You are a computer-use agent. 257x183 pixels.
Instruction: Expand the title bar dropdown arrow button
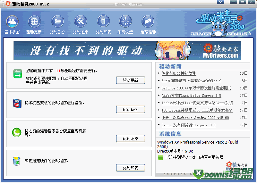(220, 2)
